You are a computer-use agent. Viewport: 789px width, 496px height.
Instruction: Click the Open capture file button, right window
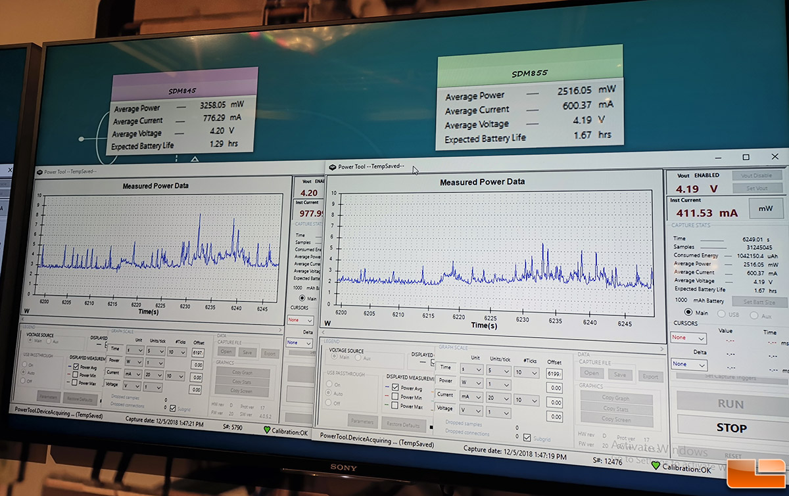coord(592,373)
